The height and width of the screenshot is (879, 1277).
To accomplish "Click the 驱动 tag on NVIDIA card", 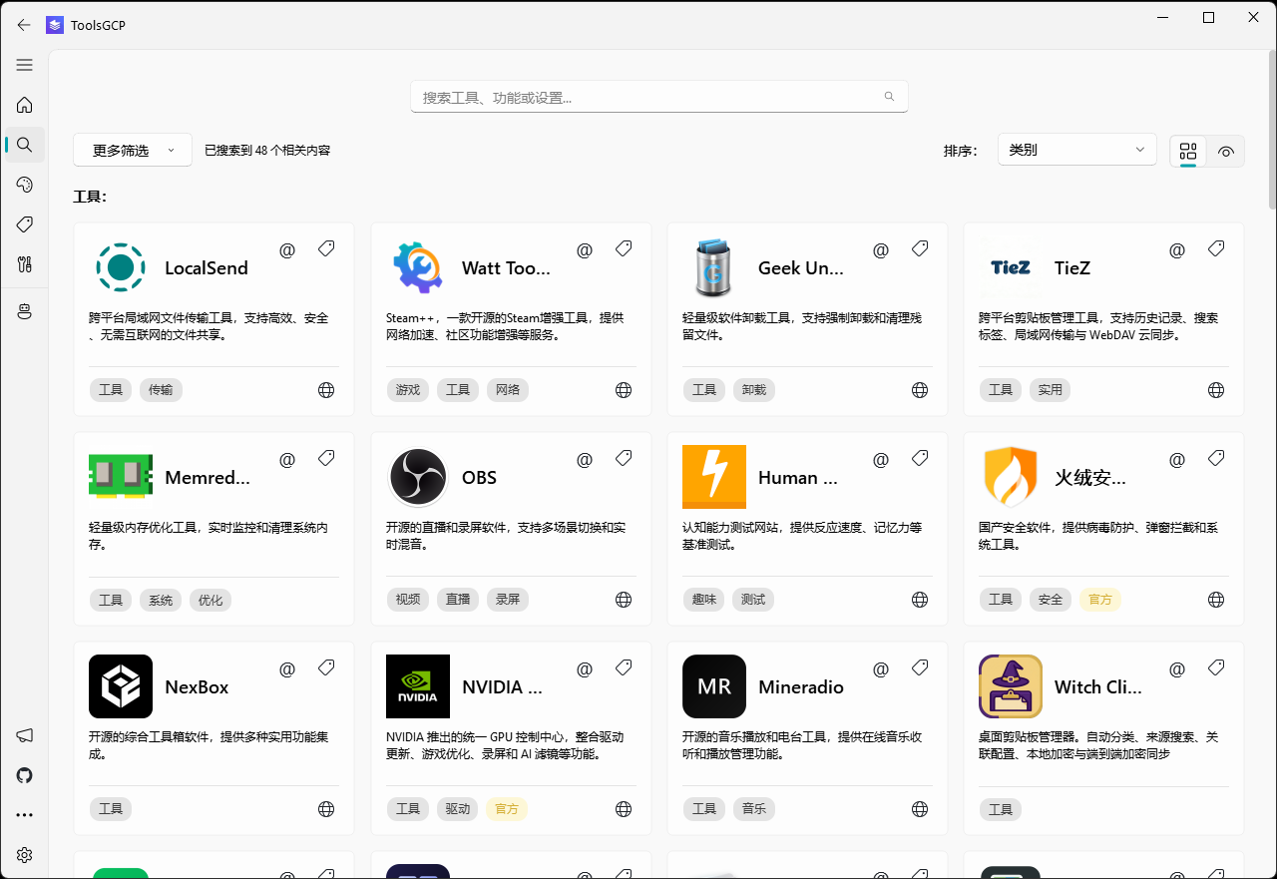I will click(458, 809).
